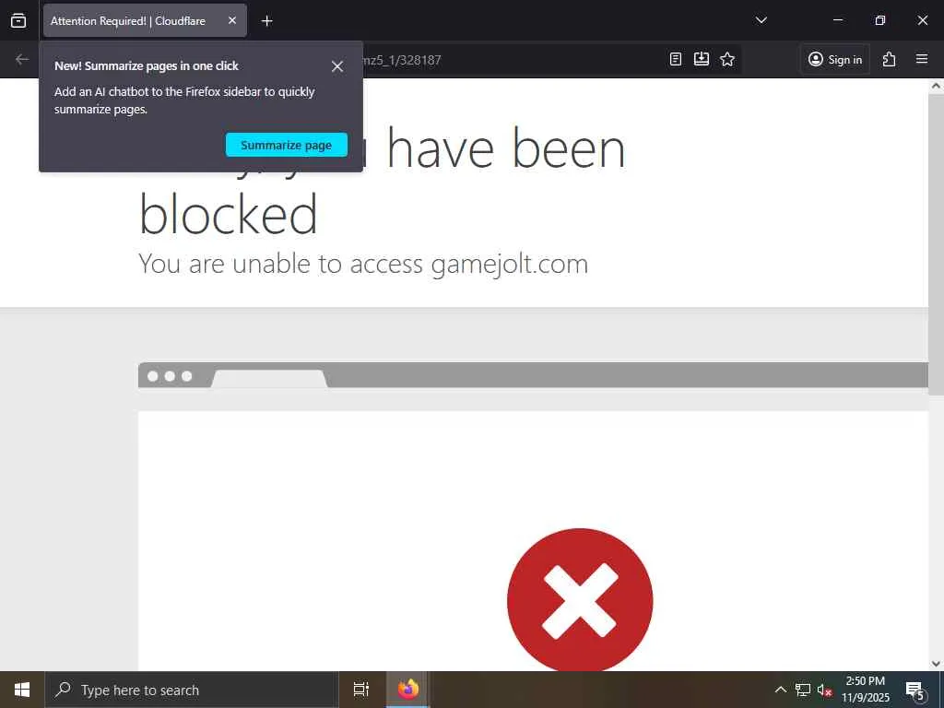The height and width of the screenshot is (708, 944).
Task: Click the page scrollbar thumb
Action: [x=936, y=243]
